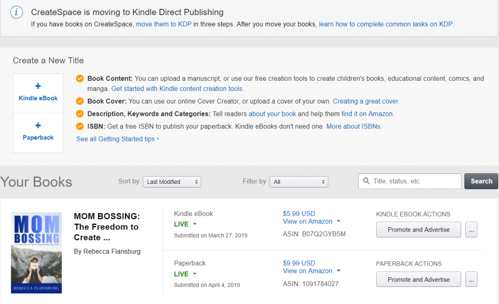Create a new Paperback title
Viewport: 499px width, 304px height.
(38, 133)
